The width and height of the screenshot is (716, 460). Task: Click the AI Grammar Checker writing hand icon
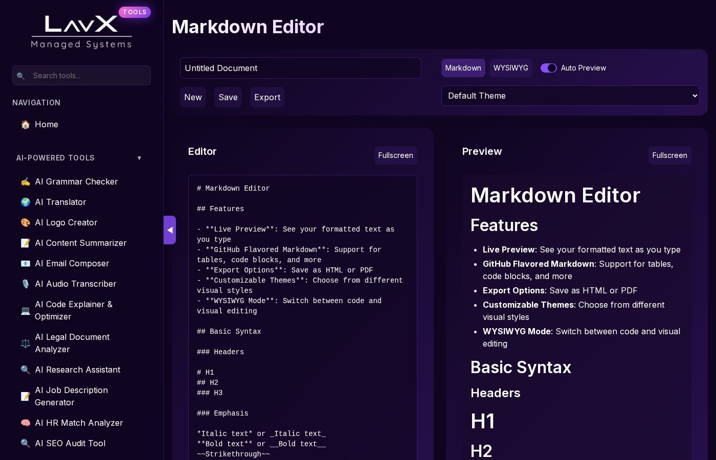(x=25, y=182)
